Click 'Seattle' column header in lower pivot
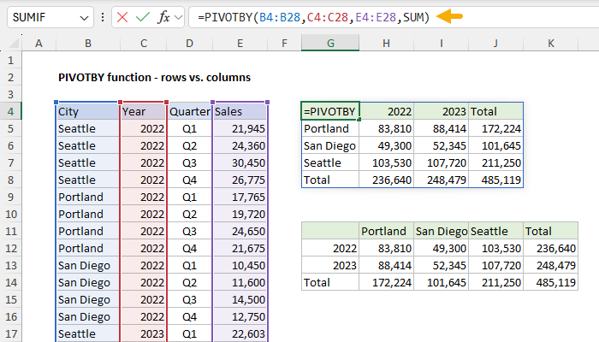Viewport: 599px width, 342px height. [495, 232]
